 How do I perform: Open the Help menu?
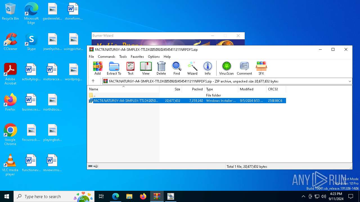167,57
